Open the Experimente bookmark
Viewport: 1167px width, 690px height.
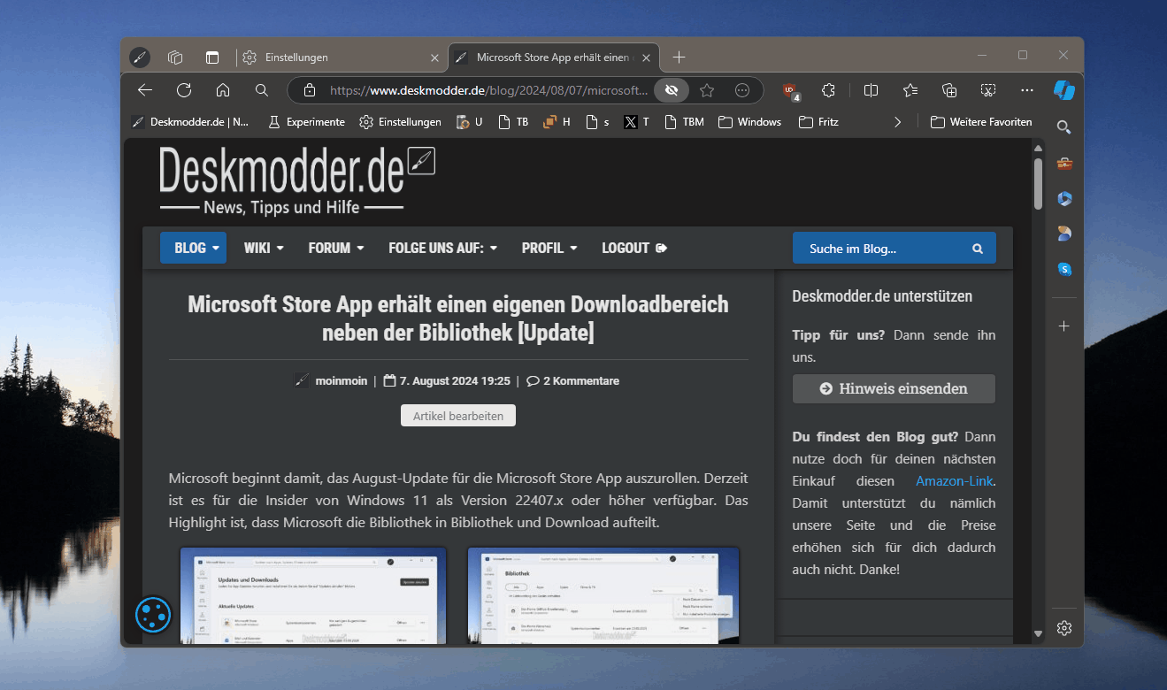click(306, 122)
